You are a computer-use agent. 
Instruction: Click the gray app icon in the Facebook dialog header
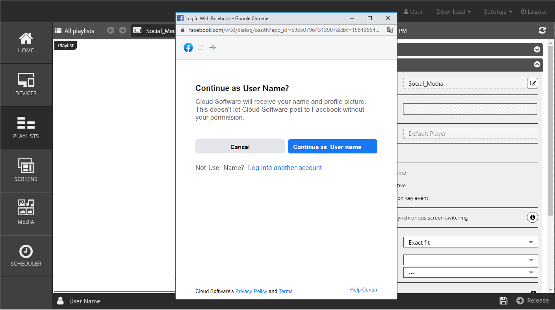coord(213,48)
